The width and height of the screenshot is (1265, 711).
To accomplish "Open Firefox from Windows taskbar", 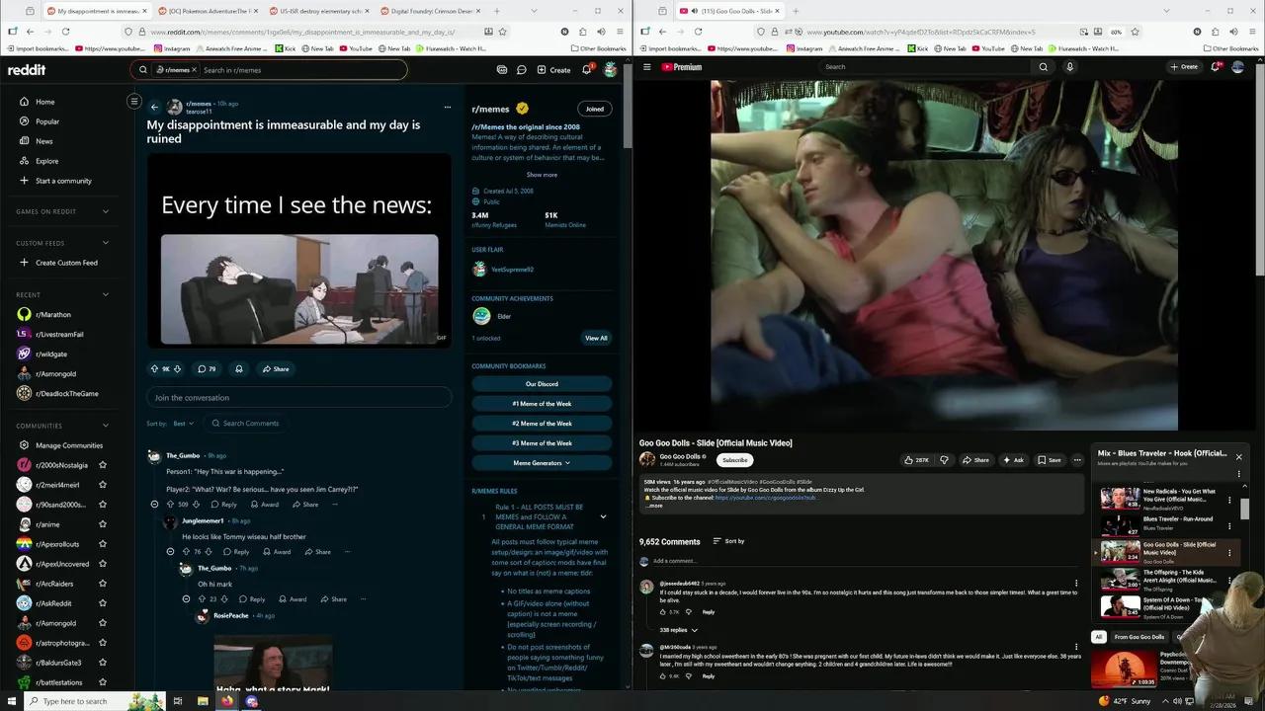I will coord(227,701).
